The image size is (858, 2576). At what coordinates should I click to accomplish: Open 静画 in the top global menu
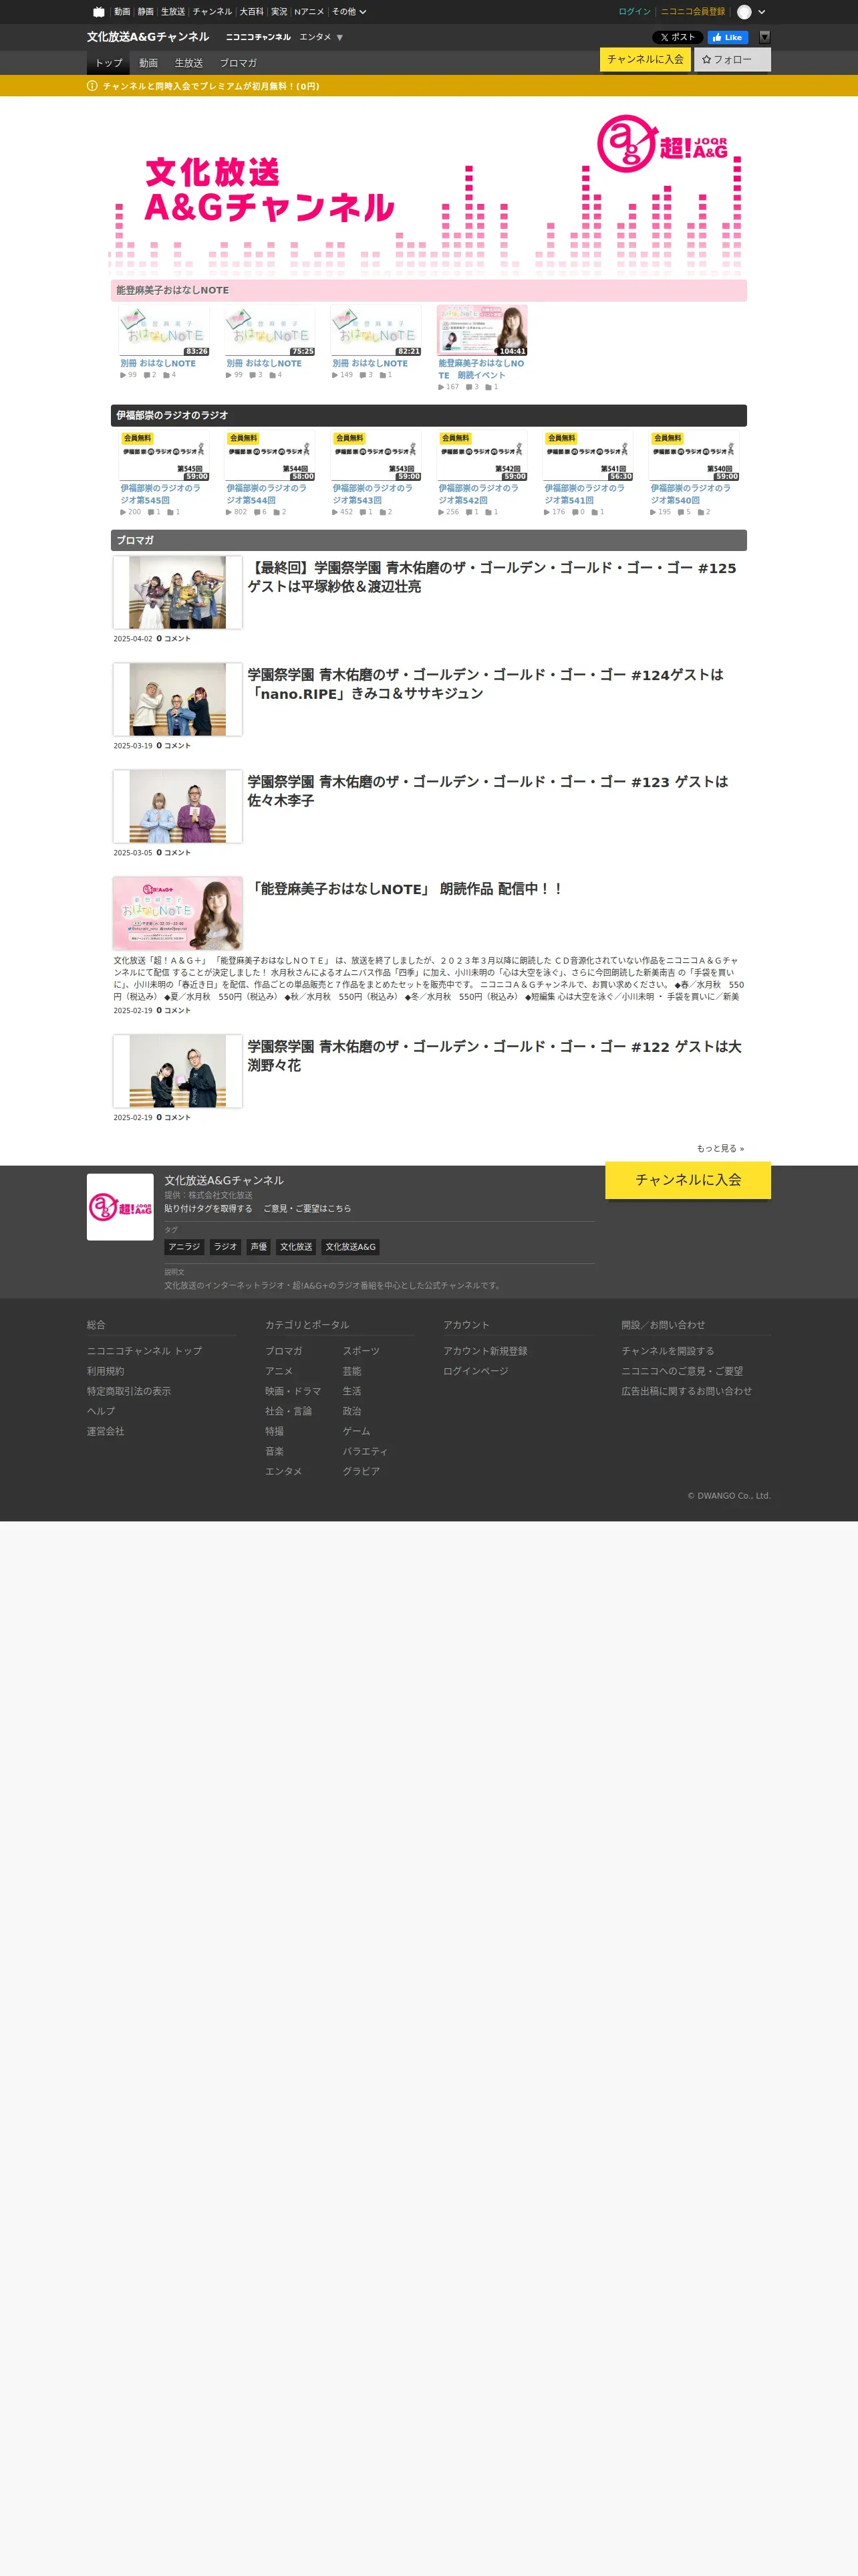click(146, 12)
